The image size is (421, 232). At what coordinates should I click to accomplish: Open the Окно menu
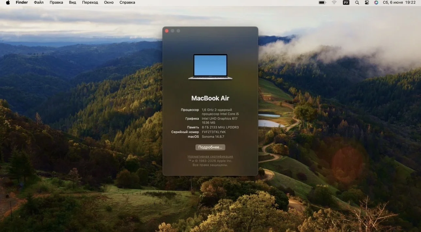tap(109, 2)
